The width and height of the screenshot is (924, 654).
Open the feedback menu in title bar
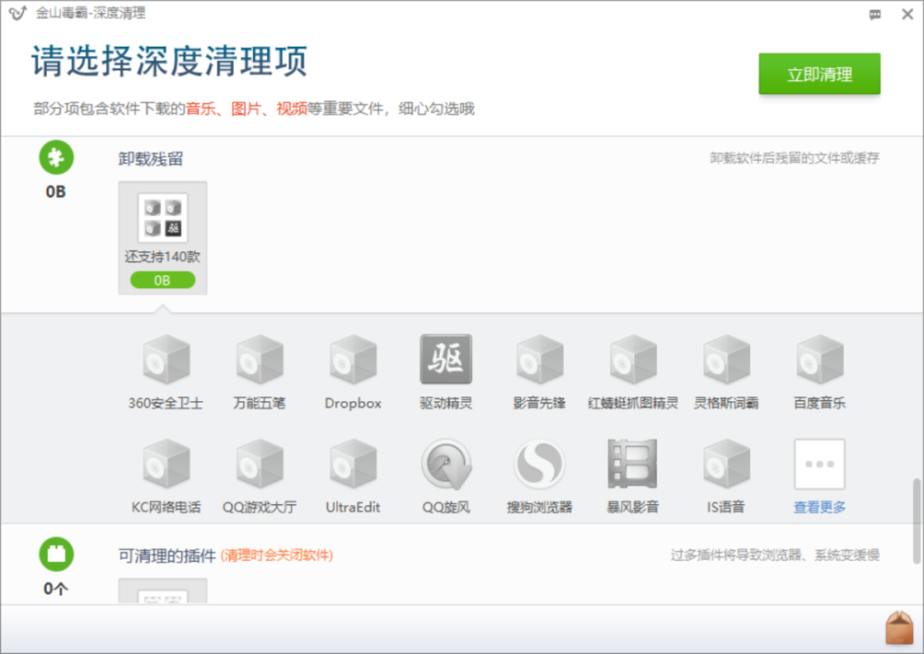[x=875, y=14]
